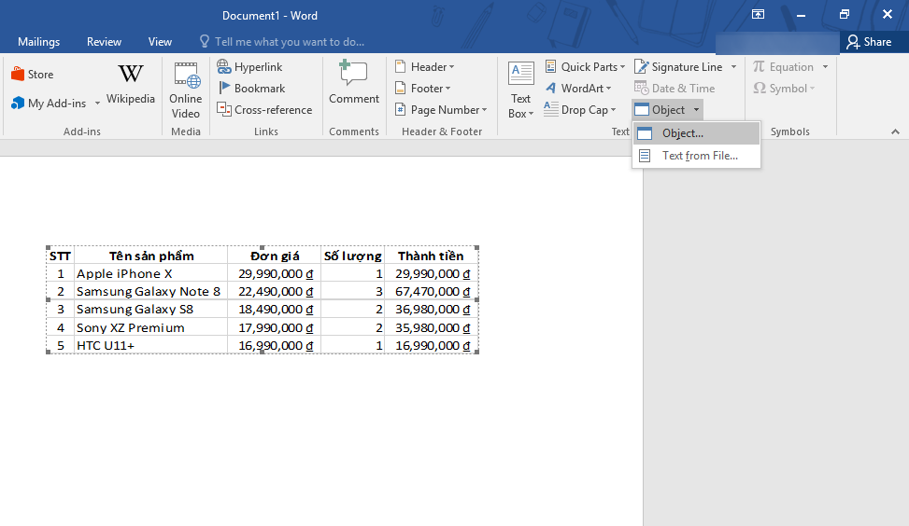Click the Date & Time button

[675, 89]
